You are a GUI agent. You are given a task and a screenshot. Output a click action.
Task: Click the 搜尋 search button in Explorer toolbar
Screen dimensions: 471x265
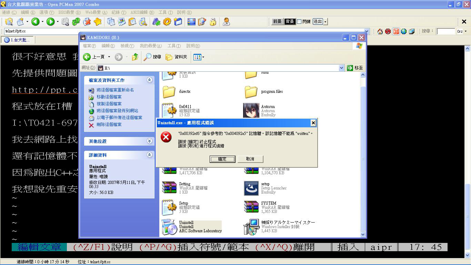point(153,57)
